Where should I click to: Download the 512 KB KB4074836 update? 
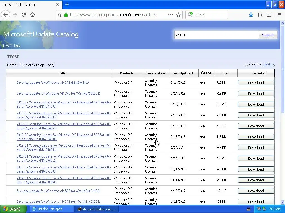[x=256, y=137]
